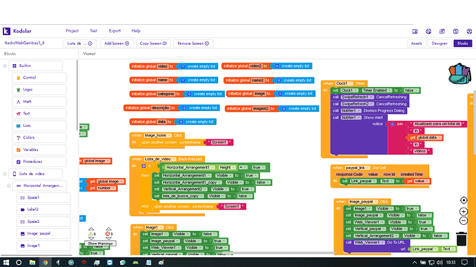Click the Remove Screen button
This screenshot has height=267, width=476.
tap(193, 43)
